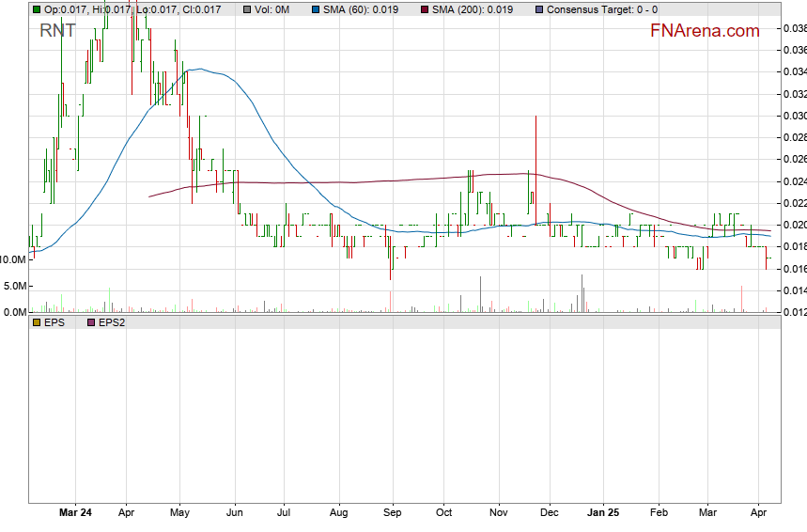The width and height of the screenshot is (807, 532).
Task: Click the Consensus Target: 0 - 0 label
Action: click(x=602, y=9)
